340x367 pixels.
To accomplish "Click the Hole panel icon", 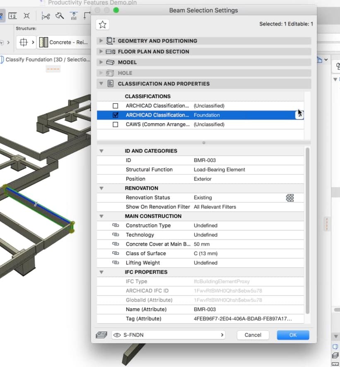I will pyautogui.click(x=110, y=73).
